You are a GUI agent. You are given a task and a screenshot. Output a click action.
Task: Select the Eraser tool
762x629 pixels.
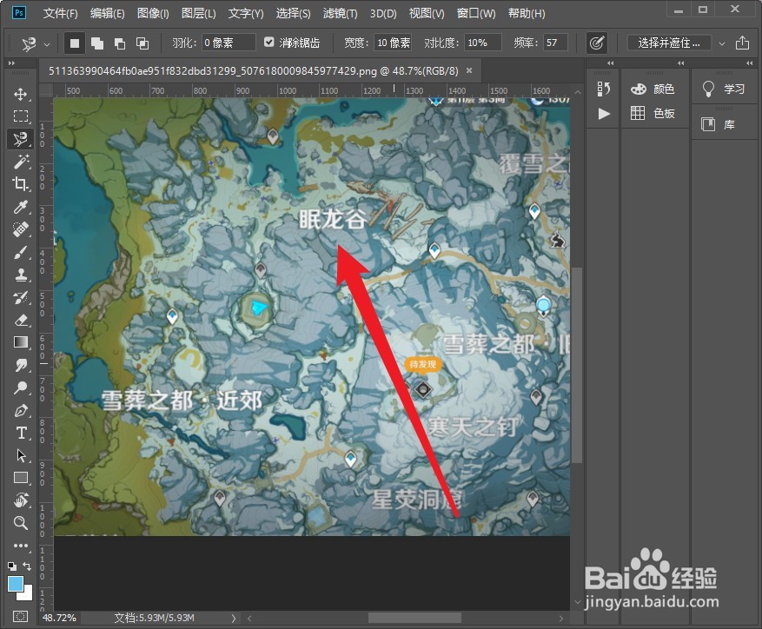coord(20,321)
